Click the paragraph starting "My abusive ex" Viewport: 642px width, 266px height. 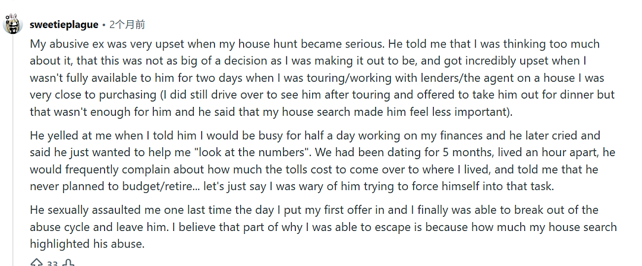(322, 78)
